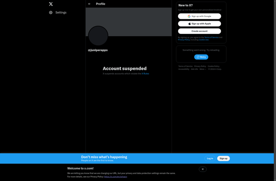Open Privacy Policy link under signup

[x=184, y=40]
